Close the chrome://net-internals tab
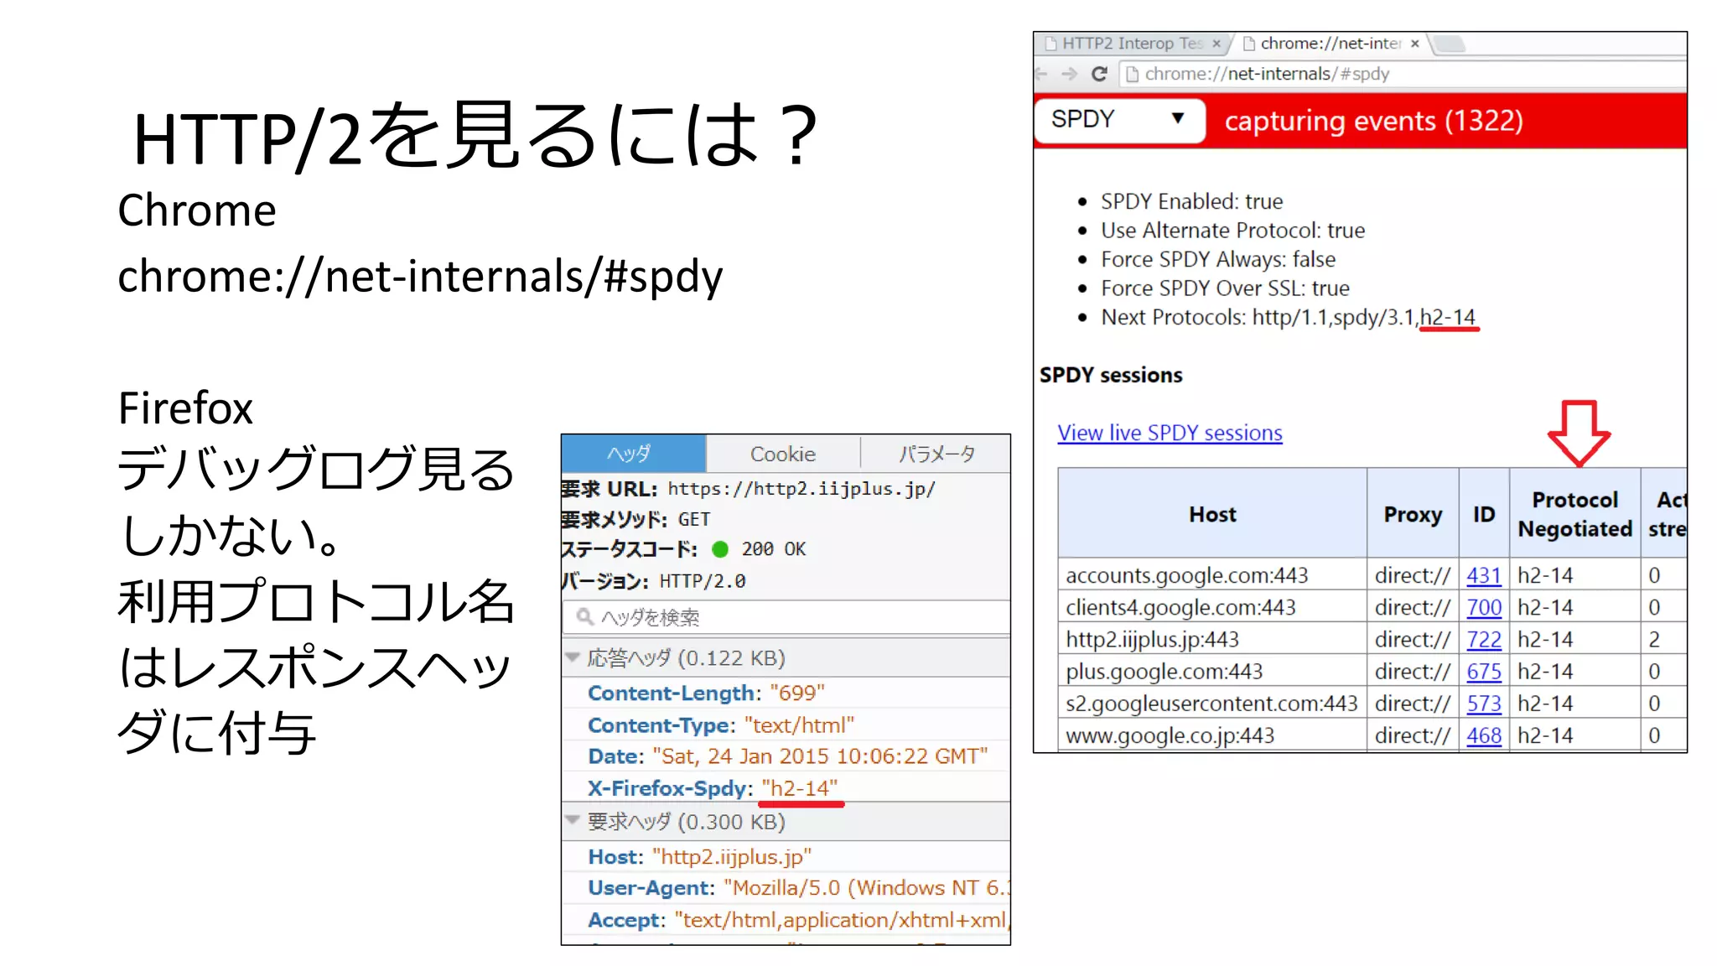This screenshot has width=1717, height=966. [1415, 44]
